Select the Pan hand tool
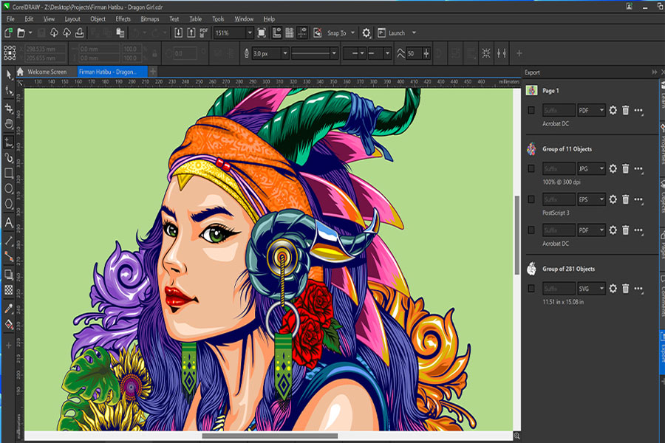Image resolution: width=665 pixels, height=443 pixels. pos(9,124)
